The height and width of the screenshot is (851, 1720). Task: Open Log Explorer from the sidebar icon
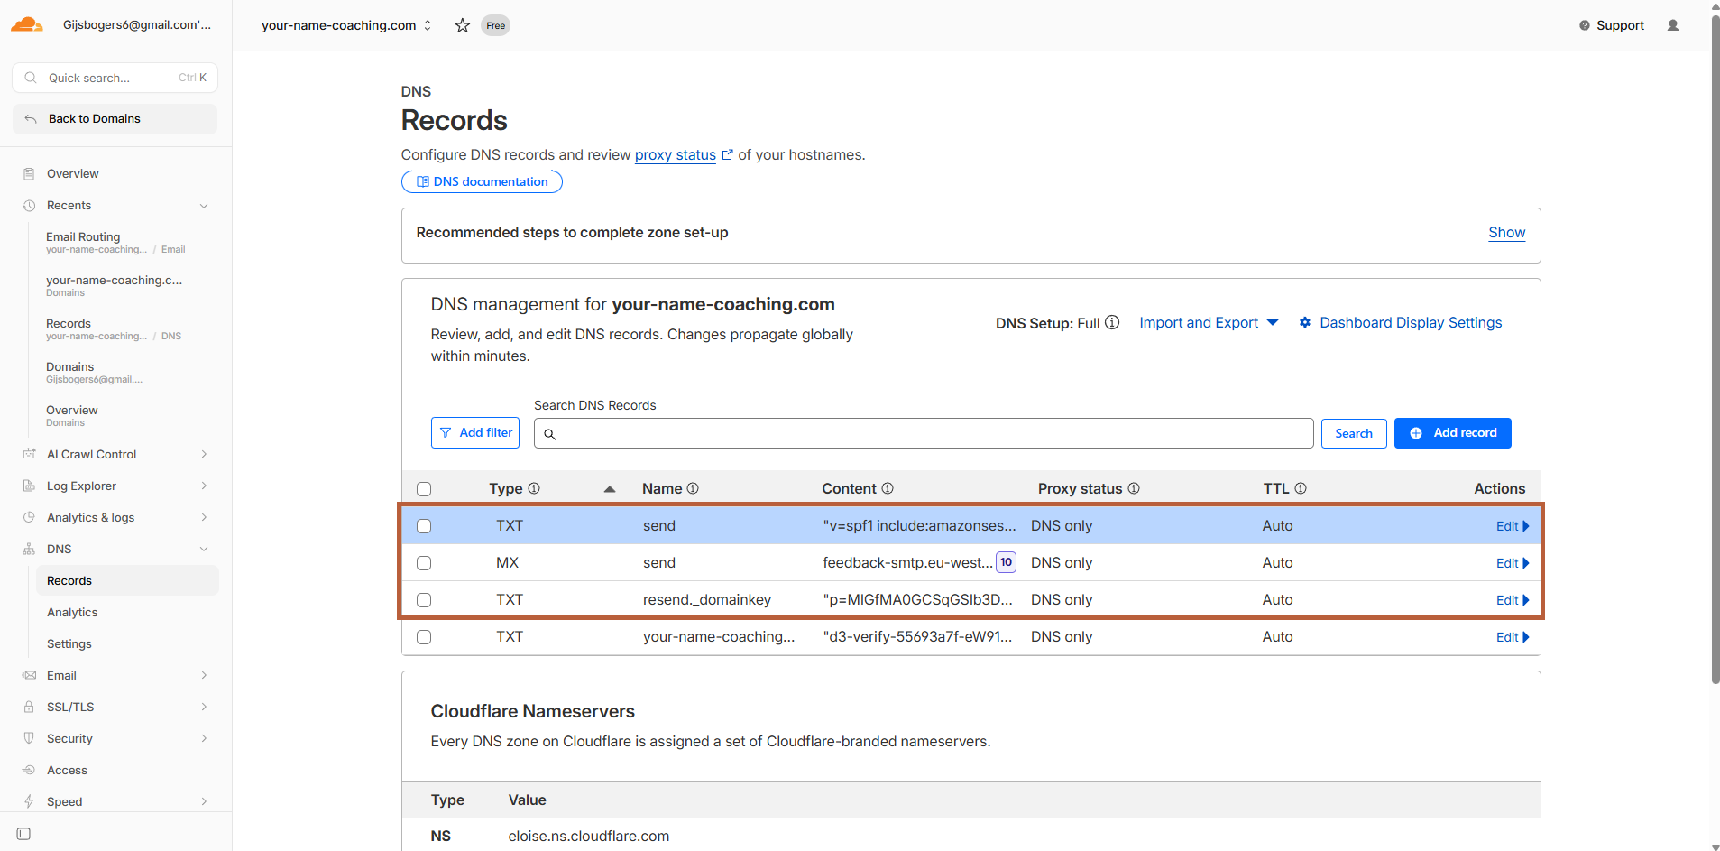[28, 486]
